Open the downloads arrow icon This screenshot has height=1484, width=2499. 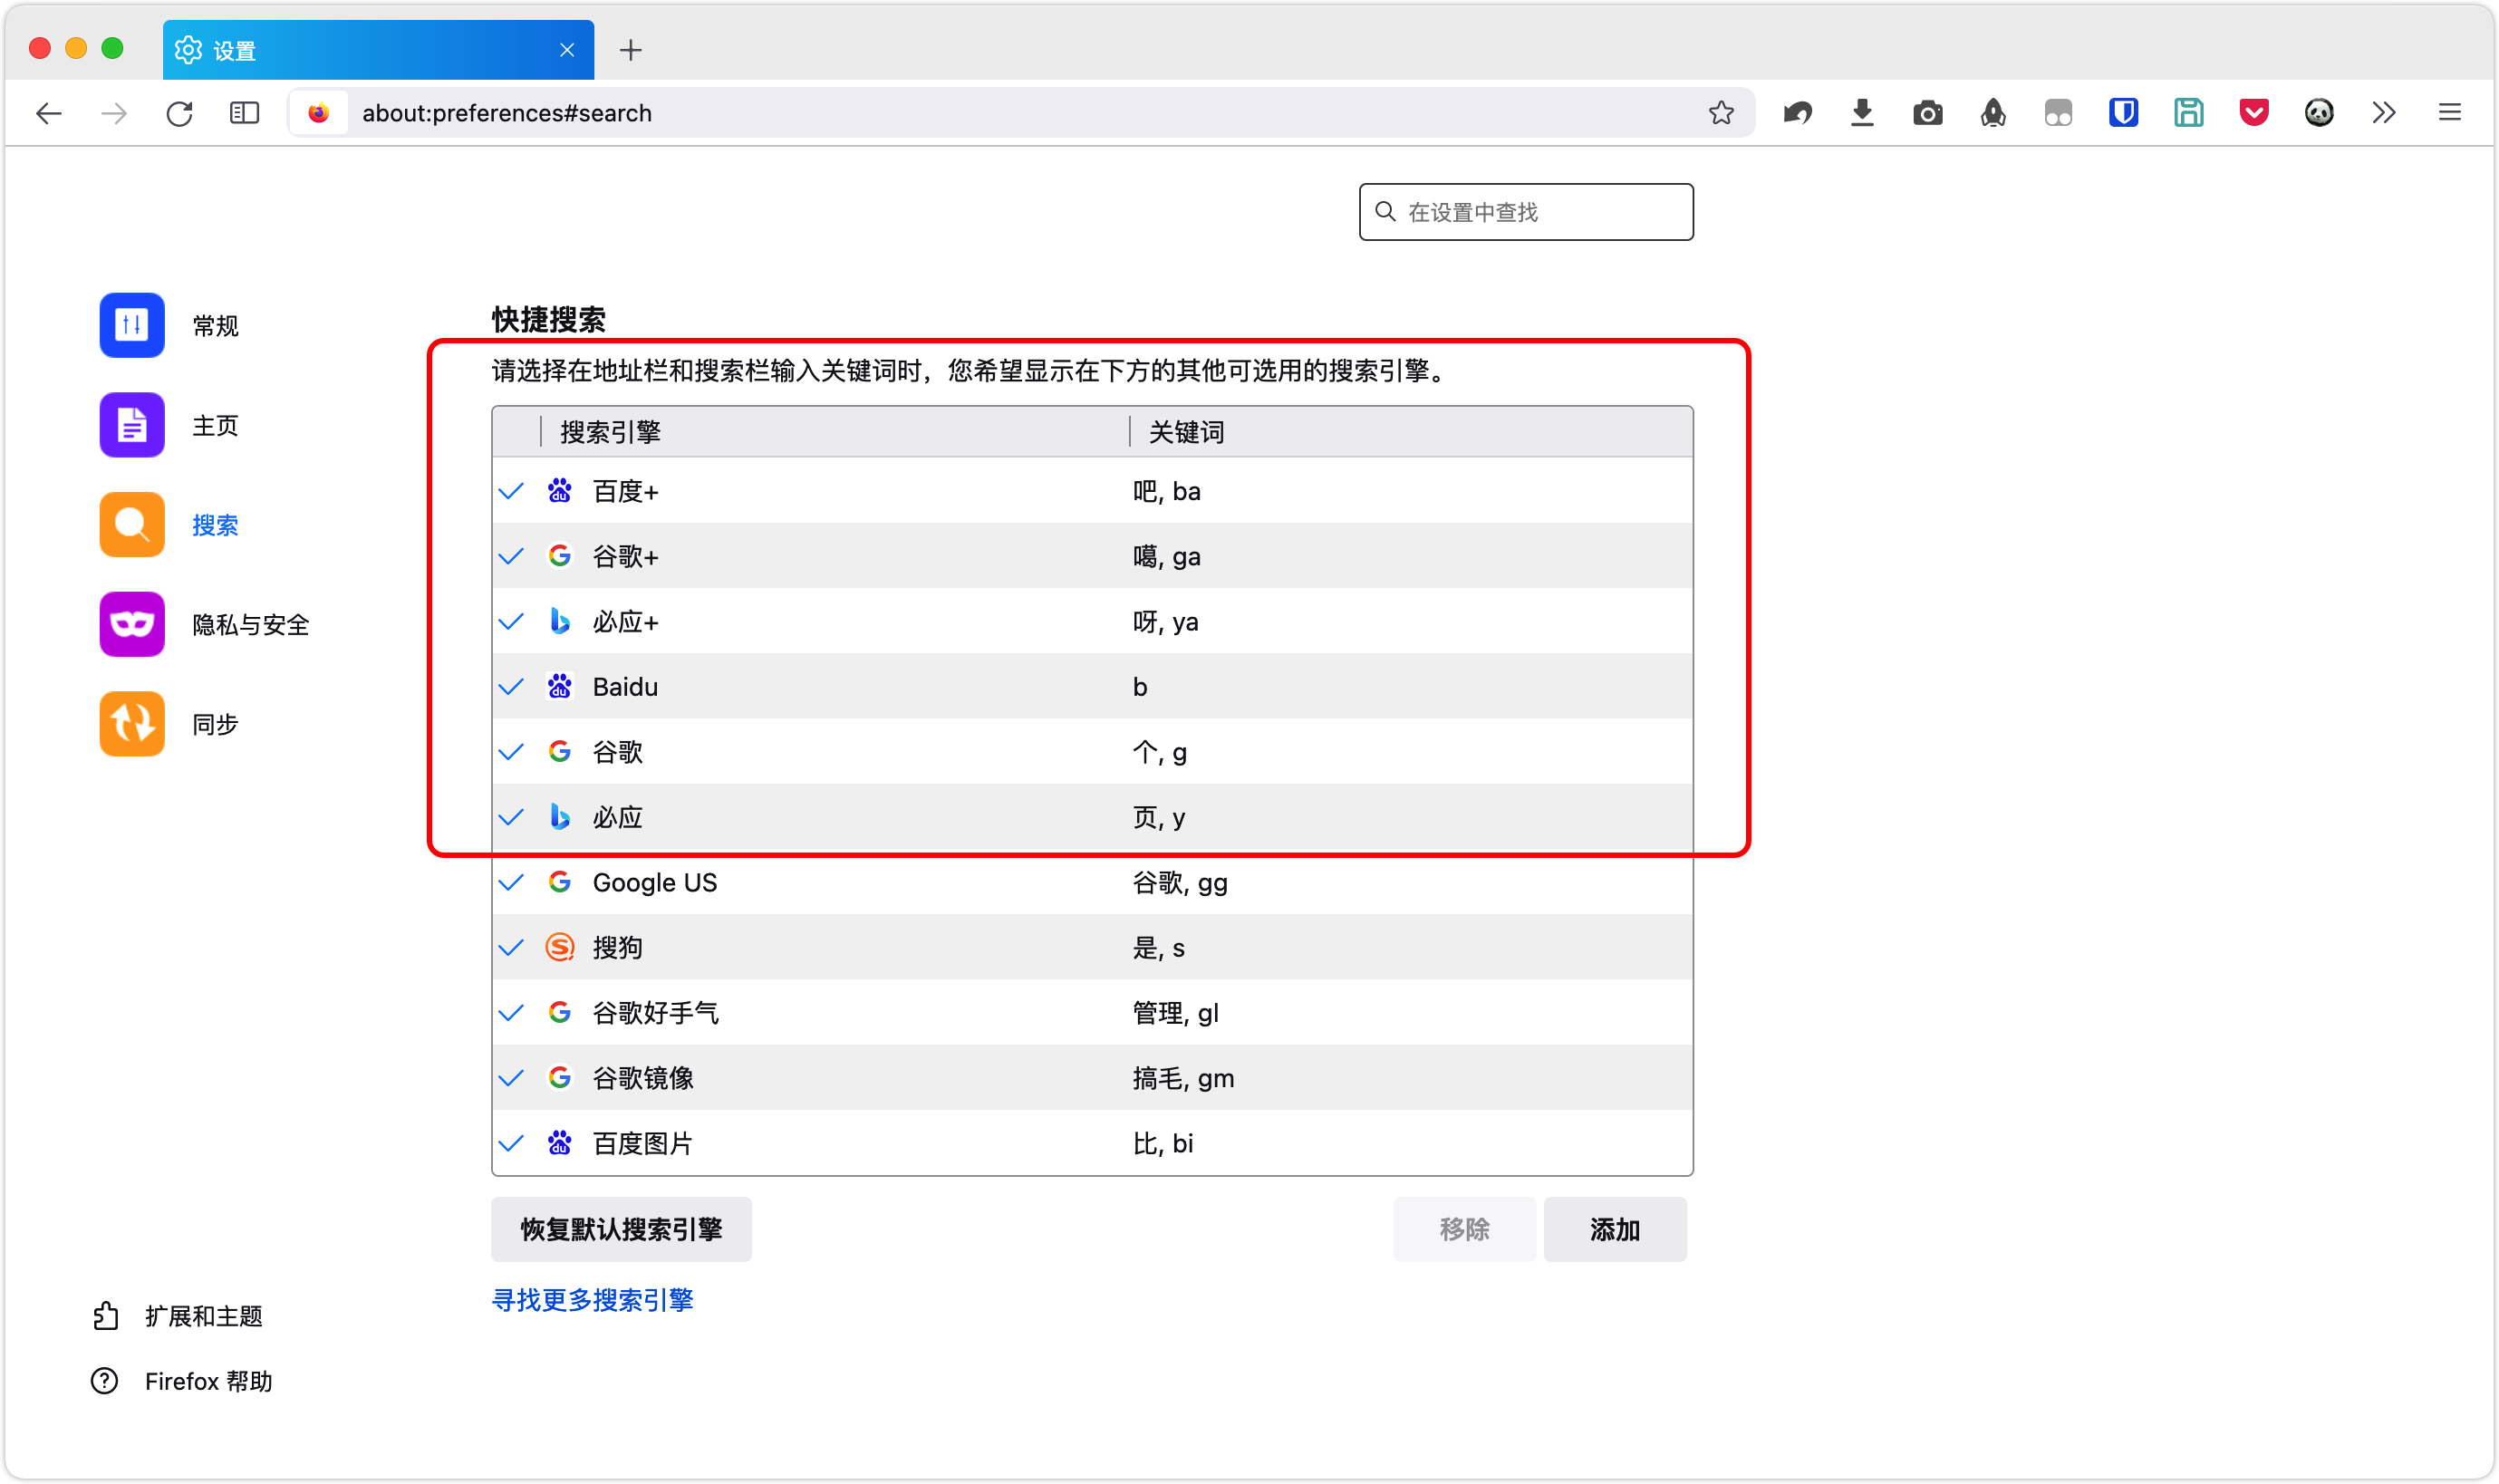click(1861, 112)
